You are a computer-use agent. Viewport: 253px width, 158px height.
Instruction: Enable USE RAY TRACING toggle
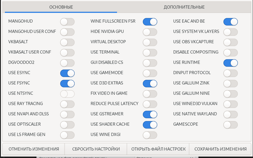point(67,104)
